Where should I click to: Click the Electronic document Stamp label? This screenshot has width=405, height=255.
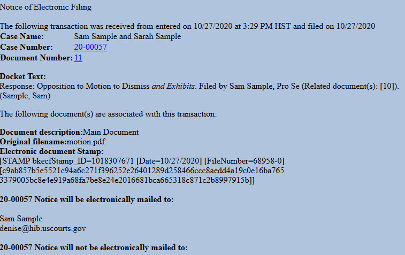click(x=52, y=151)
